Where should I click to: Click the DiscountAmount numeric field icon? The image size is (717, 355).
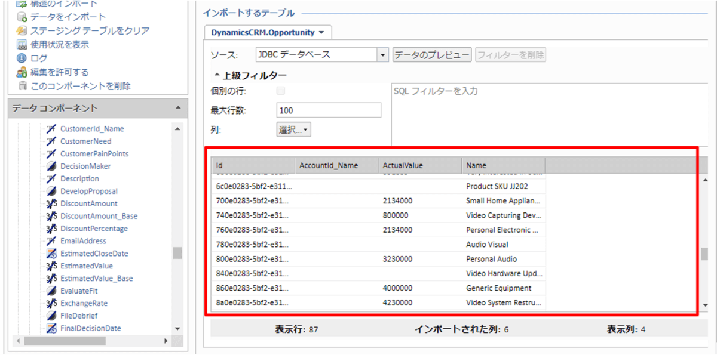(51, 204)
